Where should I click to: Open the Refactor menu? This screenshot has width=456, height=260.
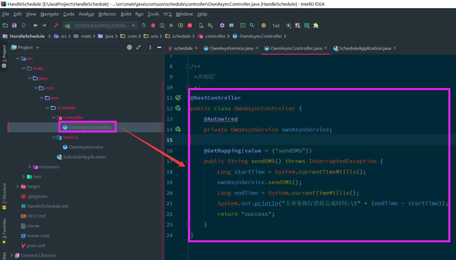click(x=107, y=14)
